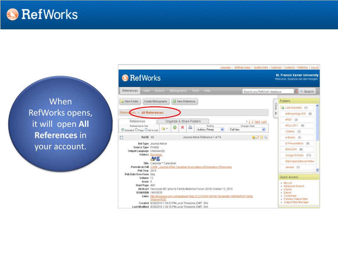
Task: Click the Last Imported folder icon
Action: [283, 108]
